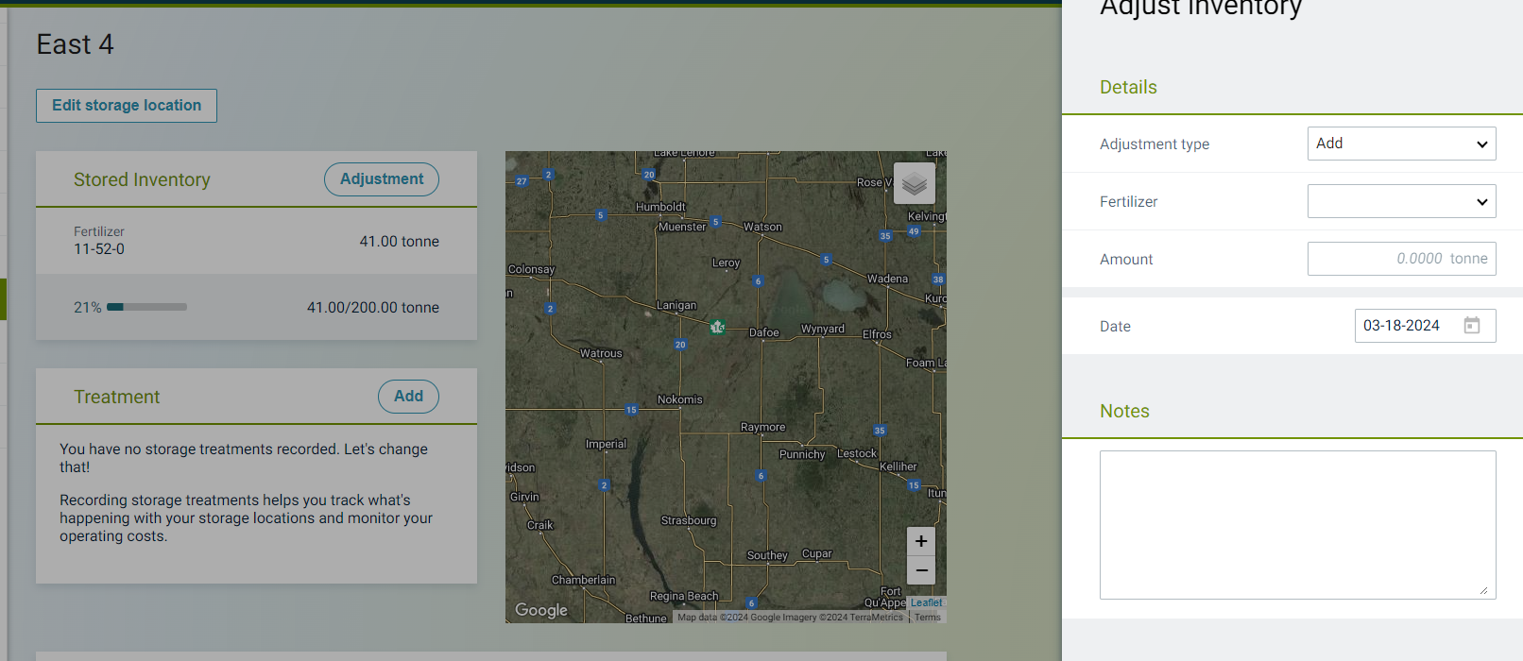
Task: Click the Google logo on the map
Action: [x=541, y=610]
